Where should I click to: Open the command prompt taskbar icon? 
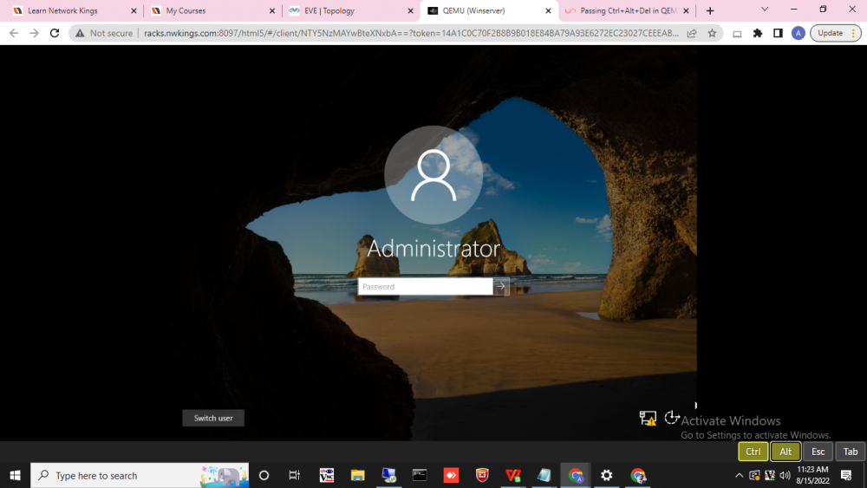(x=420, y=475)
